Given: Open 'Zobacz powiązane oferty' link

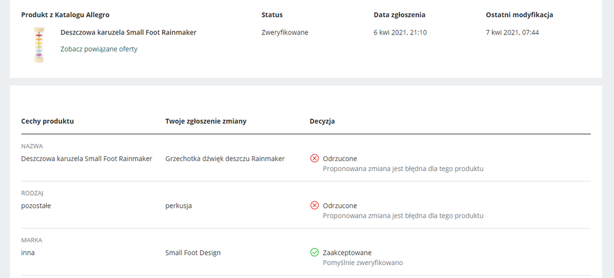Looking at the screenshot, I should 99,49.
